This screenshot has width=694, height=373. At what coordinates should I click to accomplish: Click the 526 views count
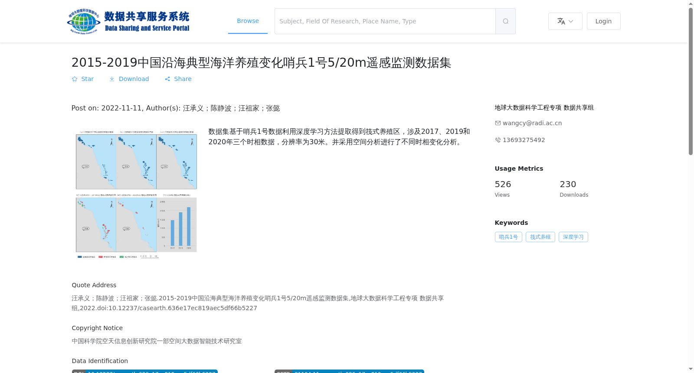click(503, 184)
